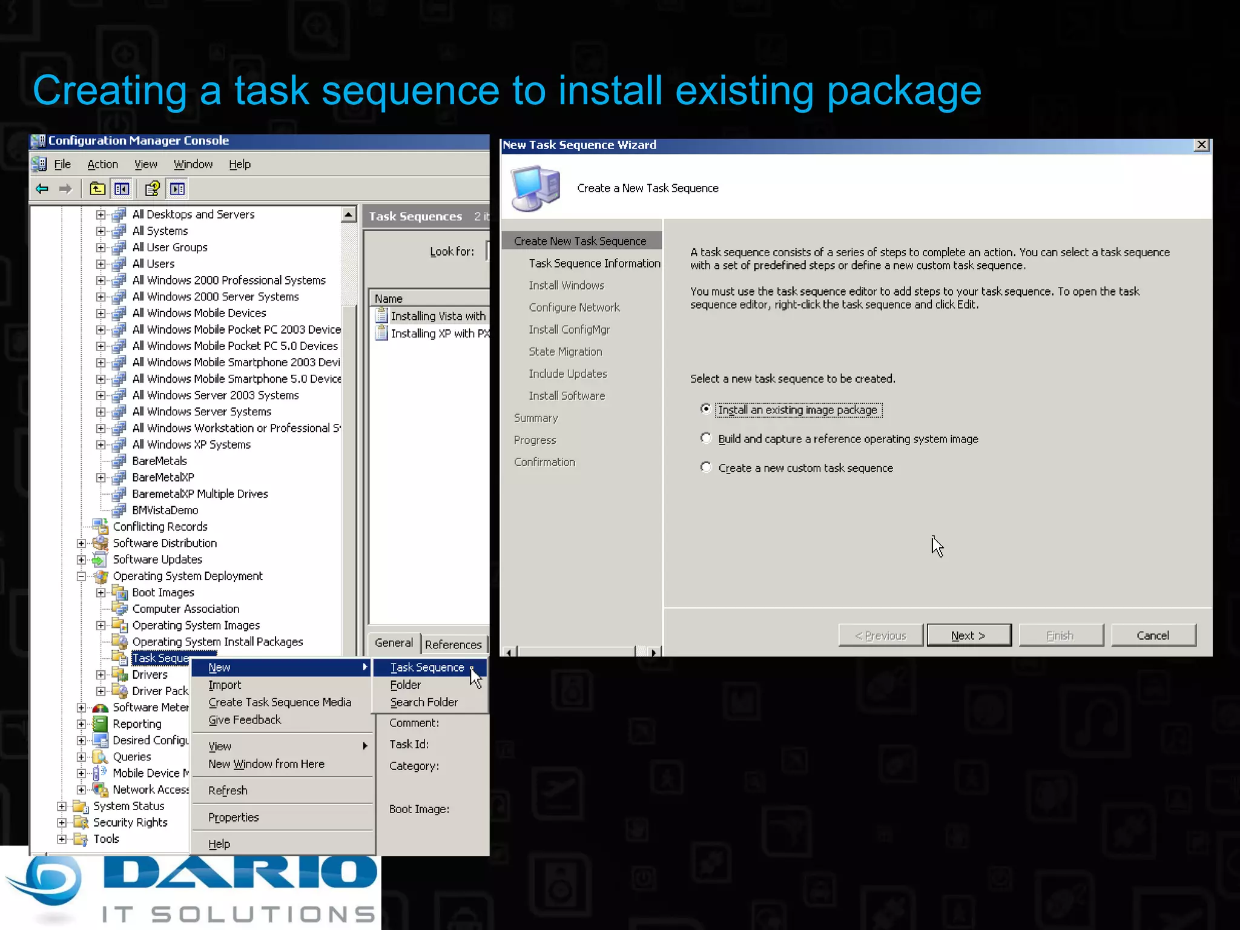Viewport: 1240px width, 930px height.
Task: Click Next in the wizard
Action: click(969, 635)
